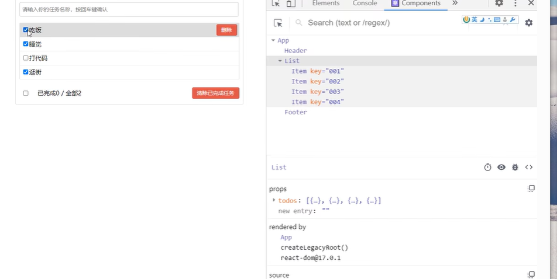Collapse the List component tree node
Viewport: 557px width, 279px height.
coord(280,61)
